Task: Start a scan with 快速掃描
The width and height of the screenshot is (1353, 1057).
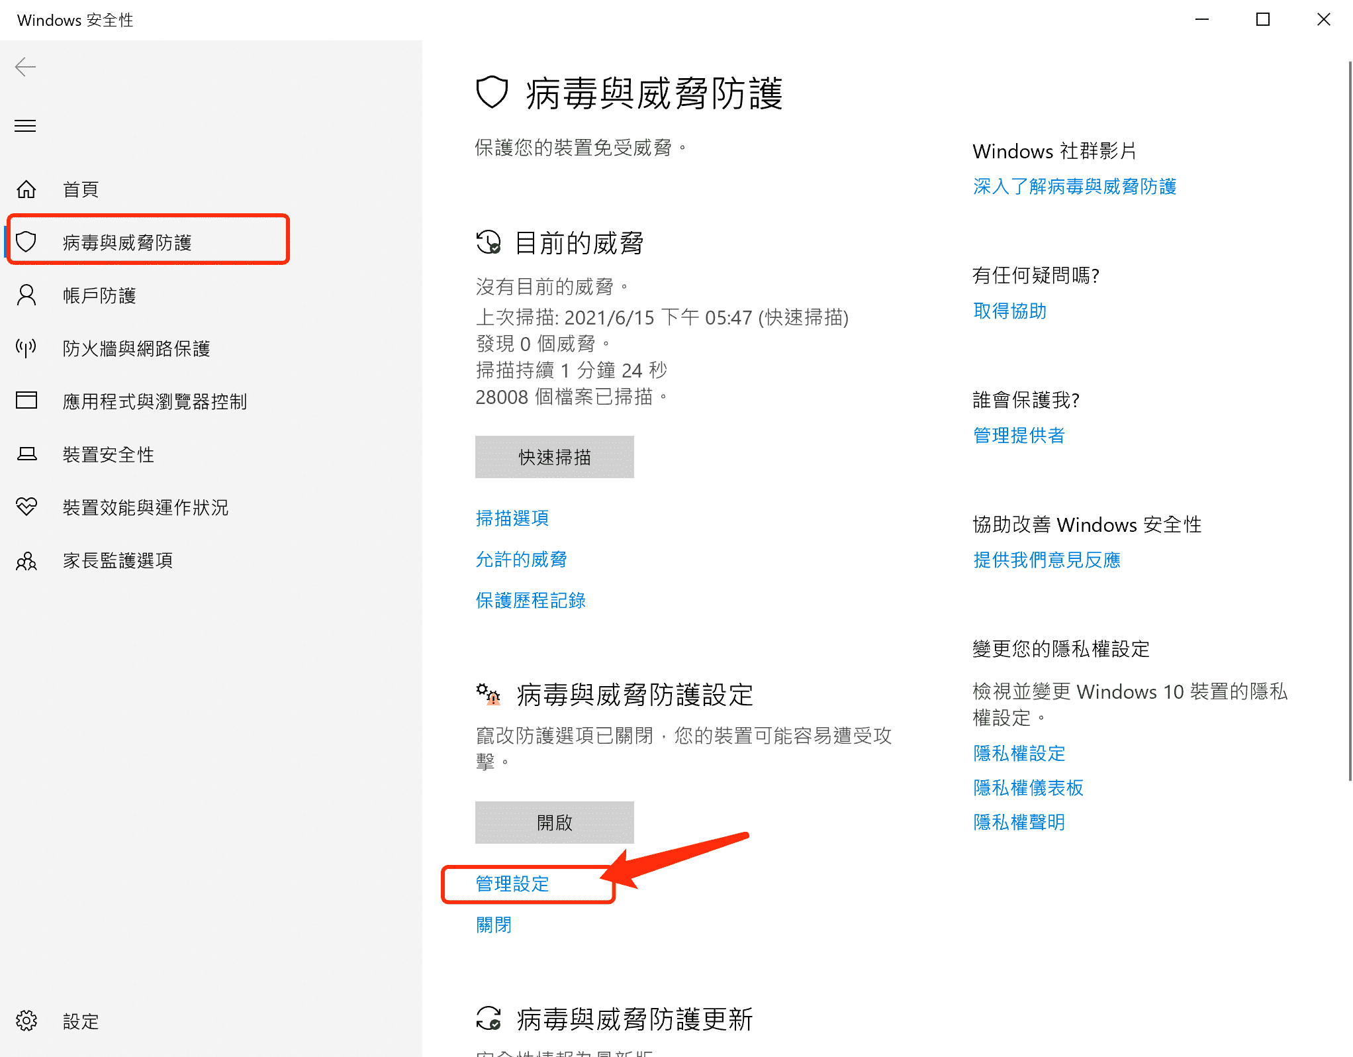Action: (554, 457)
